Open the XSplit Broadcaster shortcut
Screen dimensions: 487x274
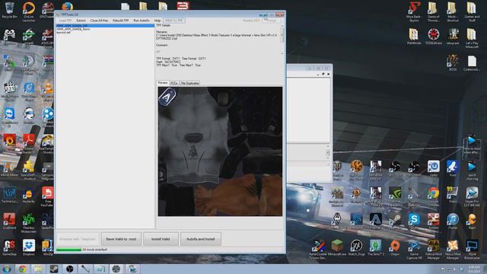(x=472, y=250)
